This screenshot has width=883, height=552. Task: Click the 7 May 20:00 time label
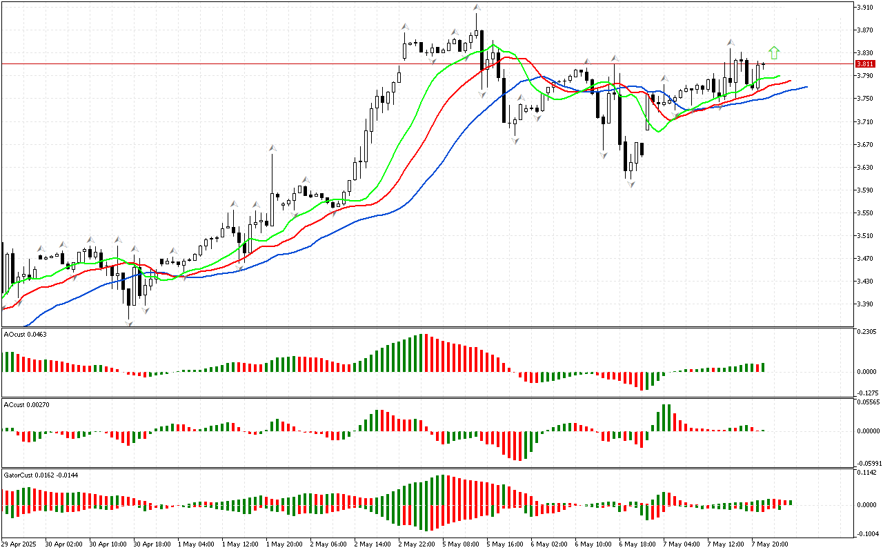coord(768,544)
